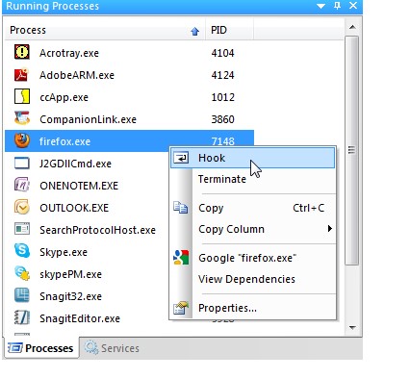The height and width of the screenshot is (379, 410).
Task: Open Properties... from the context menu
Action: click(252, 308)
